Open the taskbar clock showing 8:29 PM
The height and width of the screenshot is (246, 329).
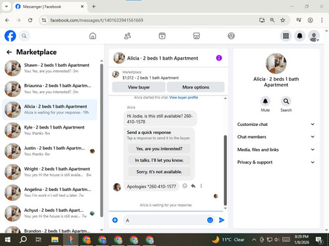coord(301,239)
